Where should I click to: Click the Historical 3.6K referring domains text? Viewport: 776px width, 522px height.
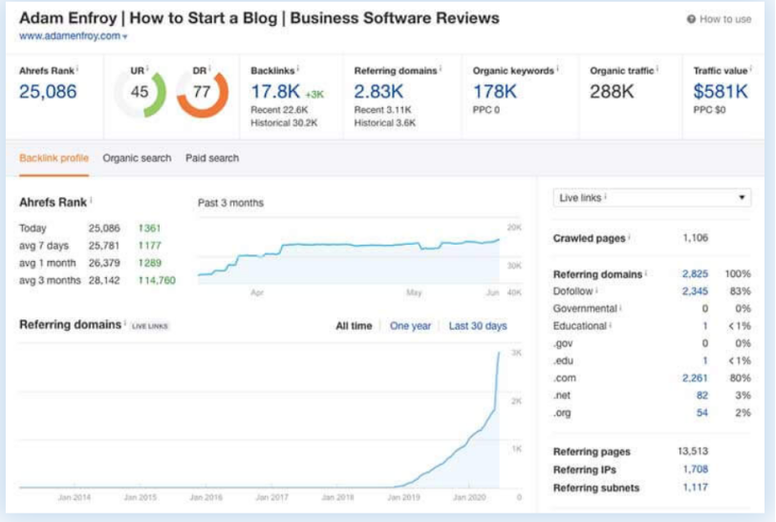pyautogui.click(x=385, y=122)
